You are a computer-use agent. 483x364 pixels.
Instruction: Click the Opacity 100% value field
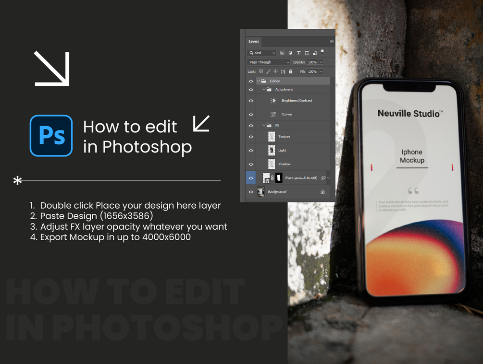point(312,62)
